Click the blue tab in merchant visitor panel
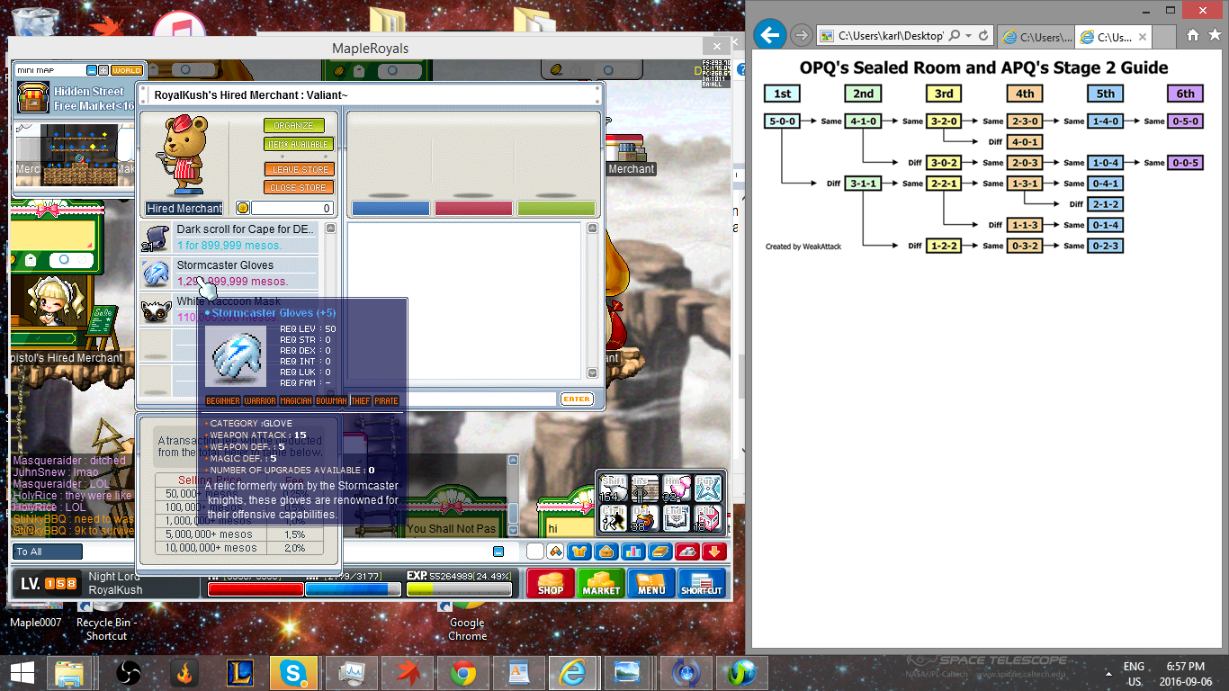The width and height of the screenshot is (1229, 691). click(x=390, y=208)
